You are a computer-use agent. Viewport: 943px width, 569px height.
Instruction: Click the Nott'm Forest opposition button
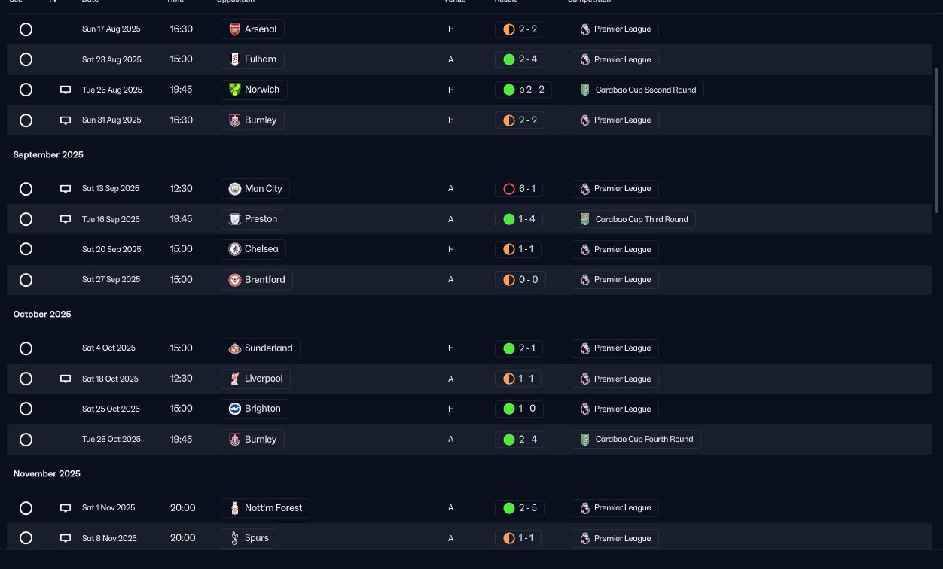pyautogui.click(x=266, y=508)
